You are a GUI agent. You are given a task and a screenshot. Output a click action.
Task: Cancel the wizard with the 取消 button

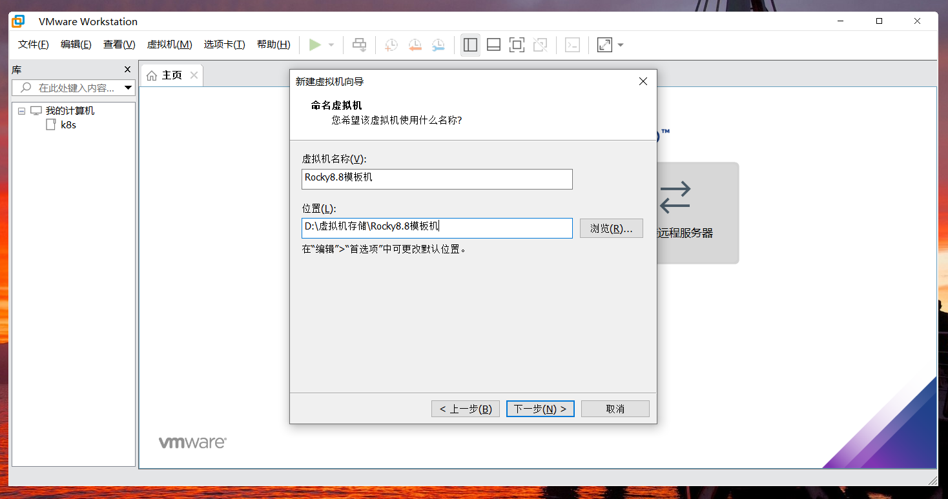(615, 409)
